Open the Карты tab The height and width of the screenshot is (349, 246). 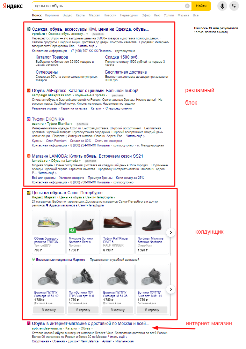[80, 15]
